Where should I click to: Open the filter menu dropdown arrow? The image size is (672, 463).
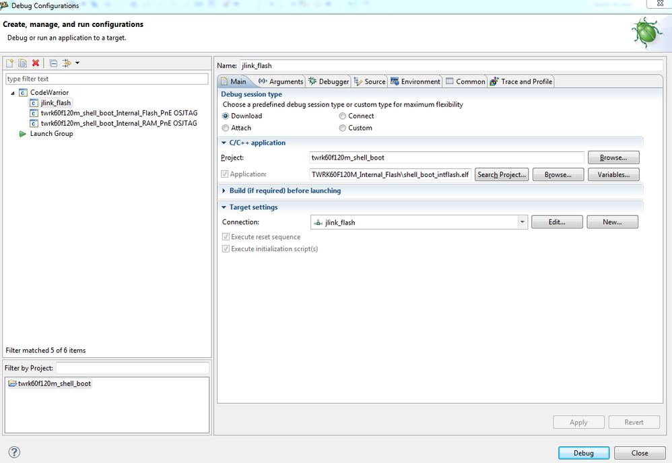pyautogui.click(x=77, y=63)
